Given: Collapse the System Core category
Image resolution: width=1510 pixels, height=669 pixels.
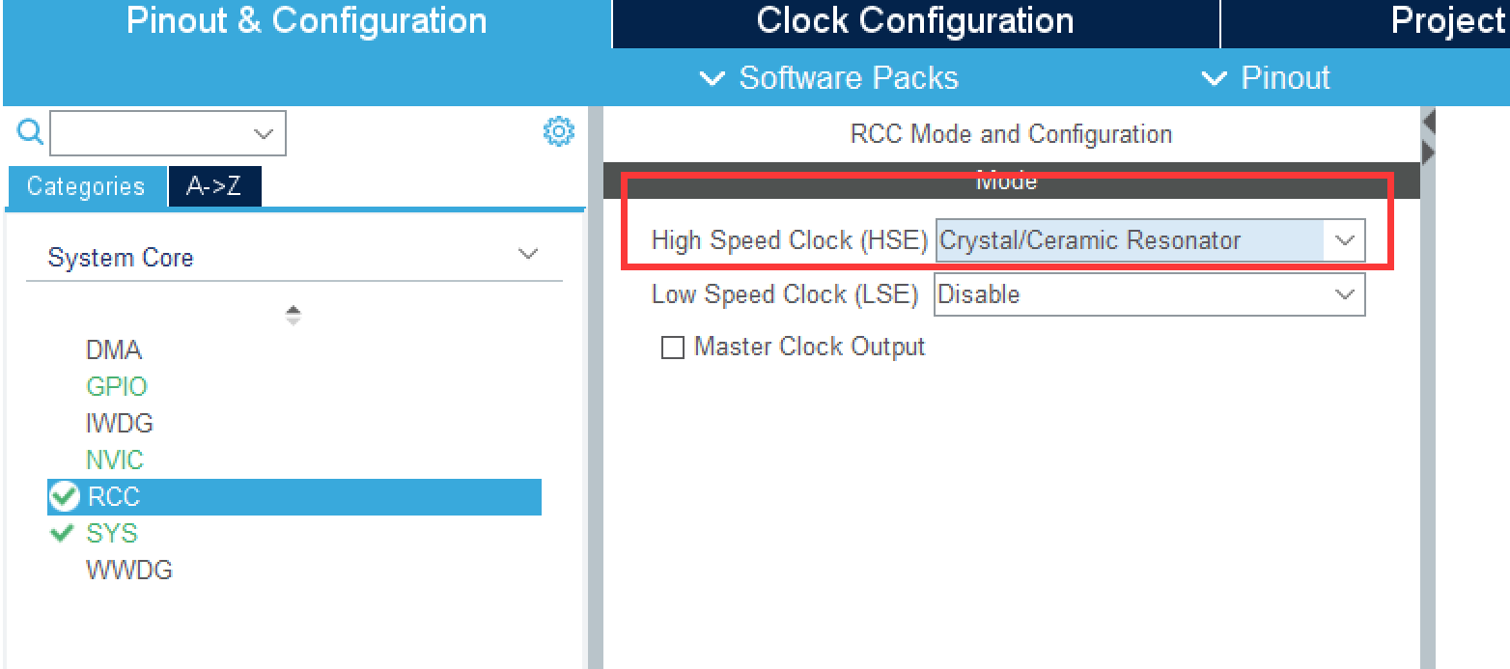Looking at the screenshot, I should tap(527, 255).
